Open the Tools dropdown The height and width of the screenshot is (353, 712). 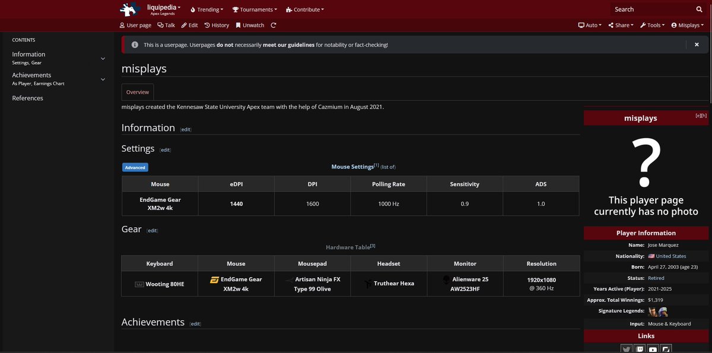[x=653, y=26]
